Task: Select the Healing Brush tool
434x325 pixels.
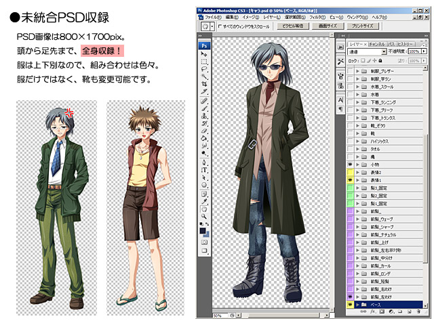Action: tap(204, 101)
